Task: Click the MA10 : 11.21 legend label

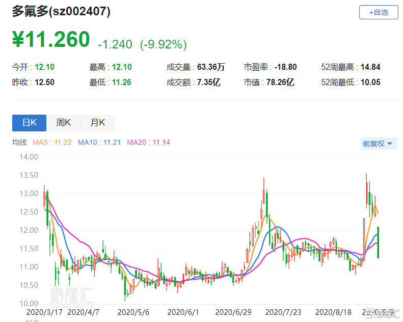Action: pos(99,142)
